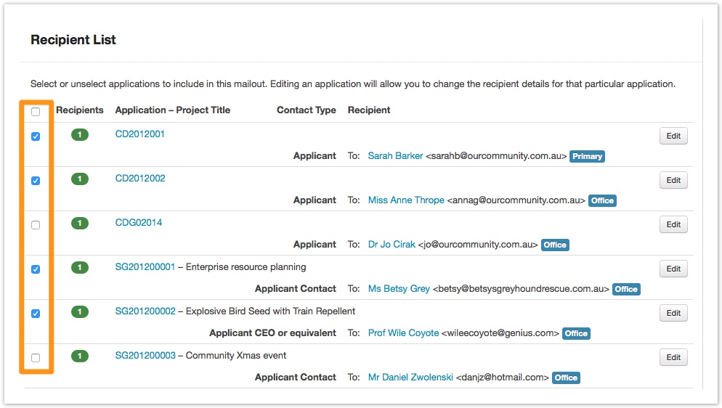
Task: Click the Primary tag beside Sarah Barker
Action: pos(587,156)
